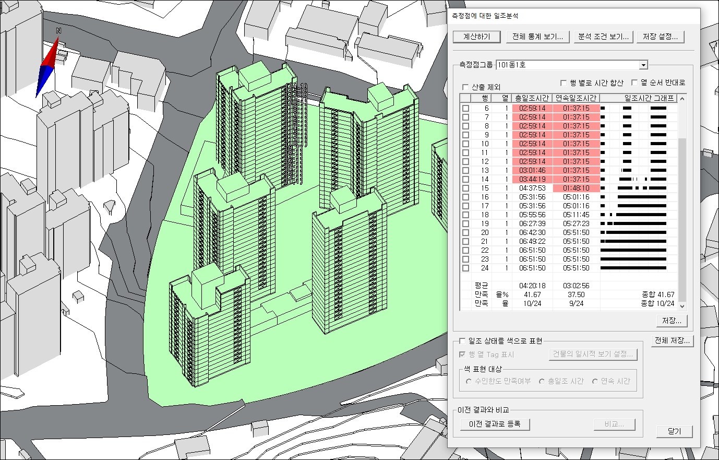The image size is (719, 460).
Task: Click 이전 결과로 등록 button
Action: pyautogui.click(x=495, y=424)
